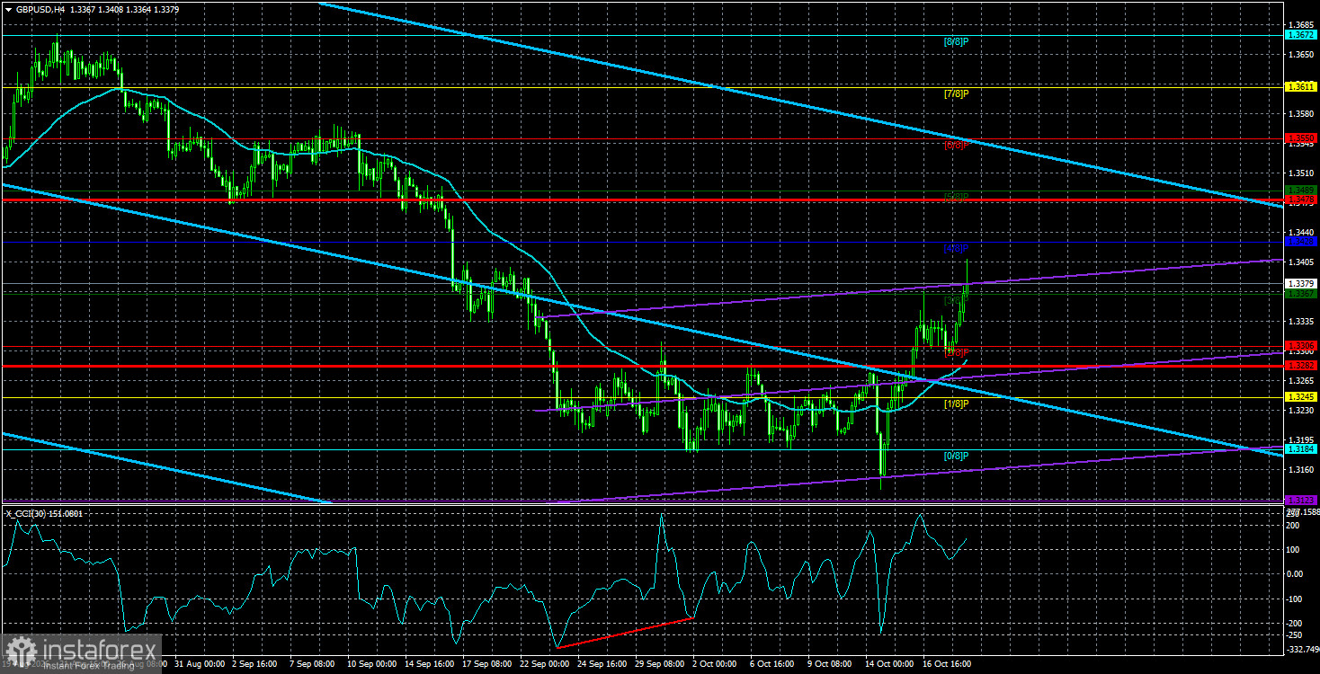Click the 1.3650 price axis label
The height and width of the screenshot is (674, 1320).
pos(1301,54)
